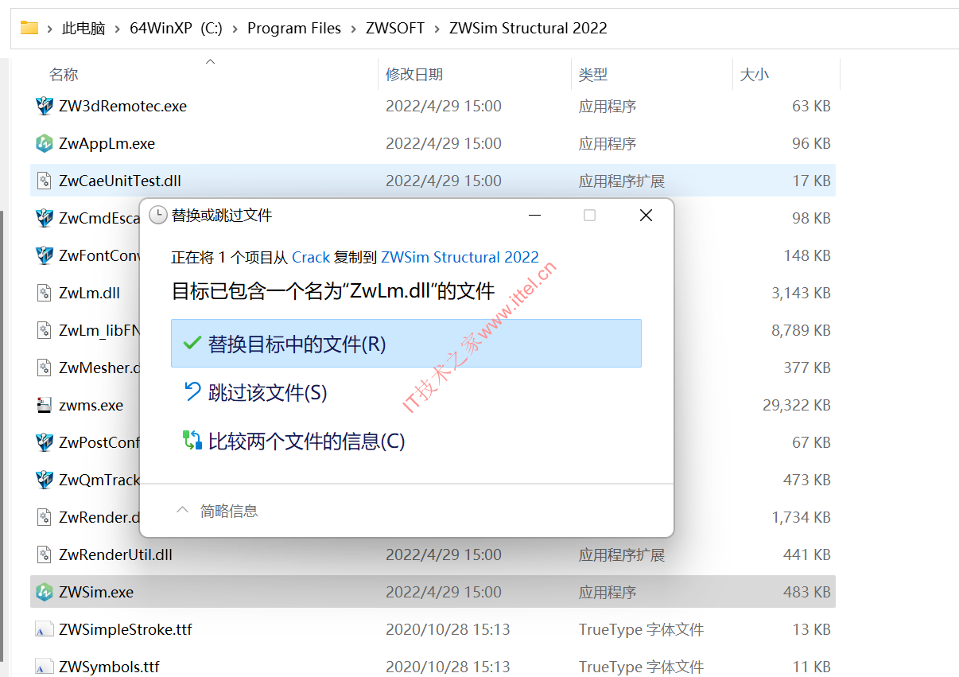Click 2020/10/28 15:13 date of ZWSymbols.ttf
Screen dimensions: 959x677
(448, 667)
